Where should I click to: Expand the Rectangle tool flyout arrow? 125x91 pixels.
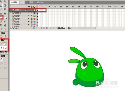(6, 18)
